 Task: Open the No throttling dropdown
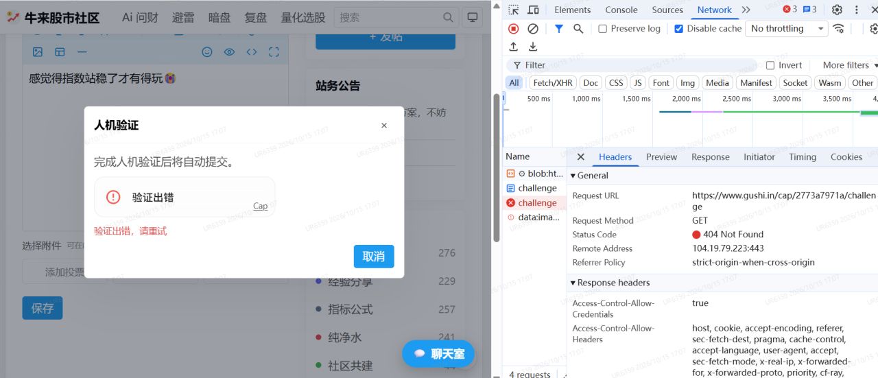(787, 29)
